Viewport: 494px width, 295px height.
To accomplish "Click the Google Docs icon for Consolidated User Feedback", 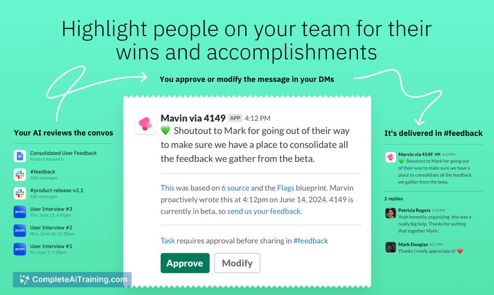I will tap(19, 156).
